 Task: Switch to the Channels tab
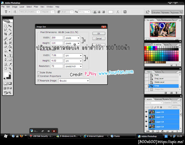pos(158,99)
